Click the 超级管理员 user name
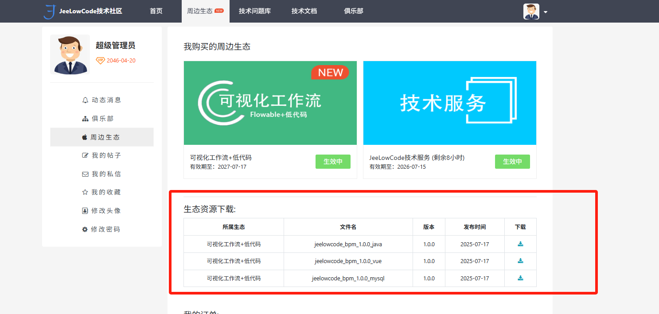This screenshot has width=659, height=314. point(115,45)
